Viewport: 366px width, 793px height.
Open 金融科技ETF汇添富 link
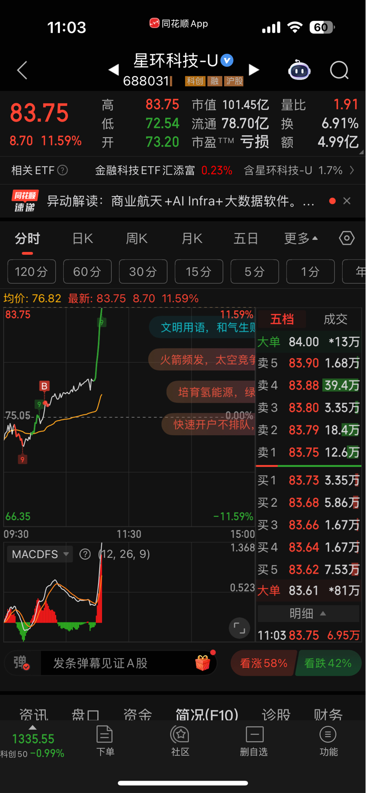pyautogui.click(x=164, y=170)
